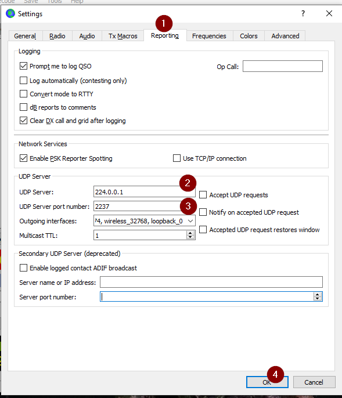Open the Frequencies tab
342x398 pixels.
pyautogui.click(x=209, y=36)
